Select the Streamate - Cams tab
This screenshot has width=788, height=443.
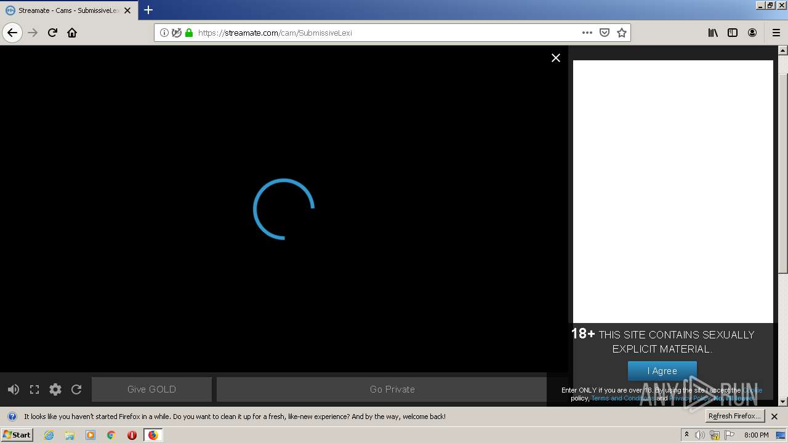(x=68, y=10)
